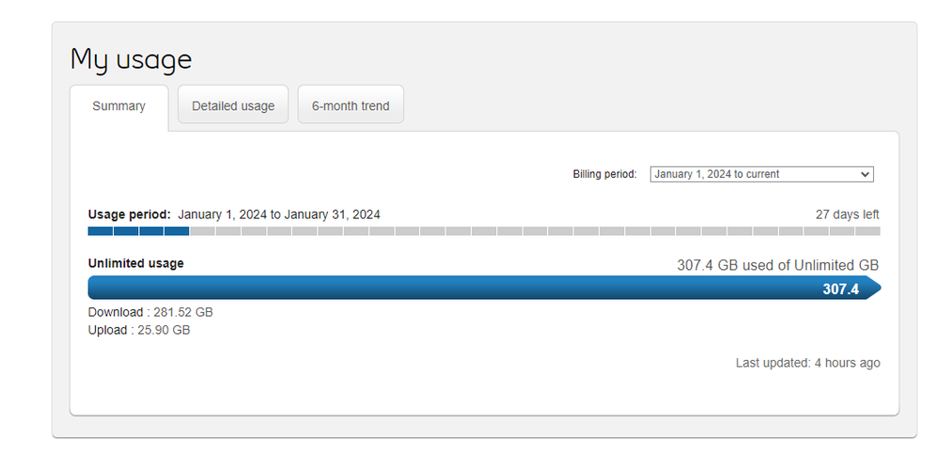The width and height of the screenshot is (938, 456).
Task: Click the "27 days left" text
Action: [x=847, y=214]
